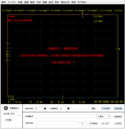125x129 pixels.
Task: Click the 正常采集 button
Action: (x=118, y=108)
